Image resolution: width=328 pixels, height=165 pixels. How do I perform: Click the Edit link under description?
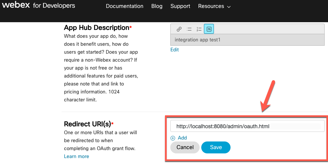pos(174,50)
